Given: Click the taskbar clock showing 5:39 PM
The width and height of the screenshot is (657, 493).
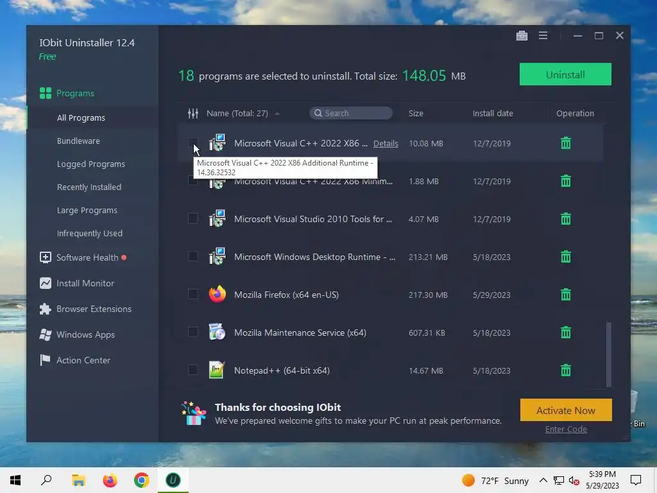Looking at the screenshot, I should [602, 480].
